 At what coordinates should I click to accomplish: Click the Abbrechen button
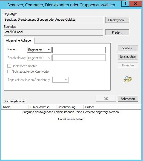click(x=128, y=99)
